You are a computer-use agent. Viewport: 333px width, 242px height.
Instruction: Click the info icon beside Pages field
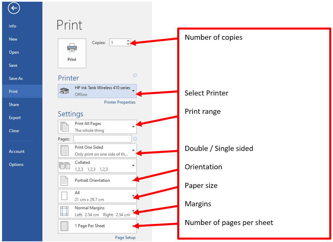(x=135, y=139)
